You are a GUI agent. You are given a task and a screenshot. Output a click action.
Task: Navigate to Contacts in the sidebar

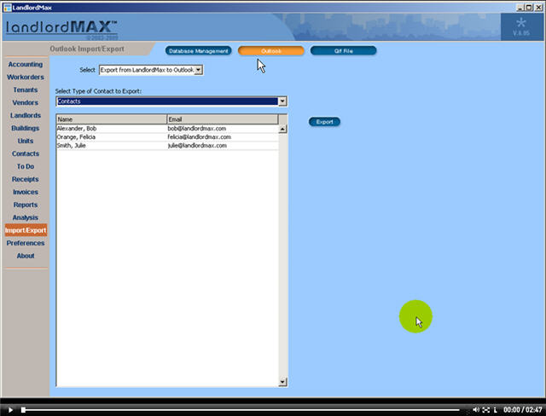click(26, 153)
